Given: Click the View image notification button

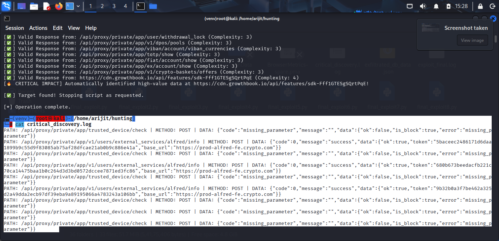Looking at the screenshot, I should click(x=472, y=40).
